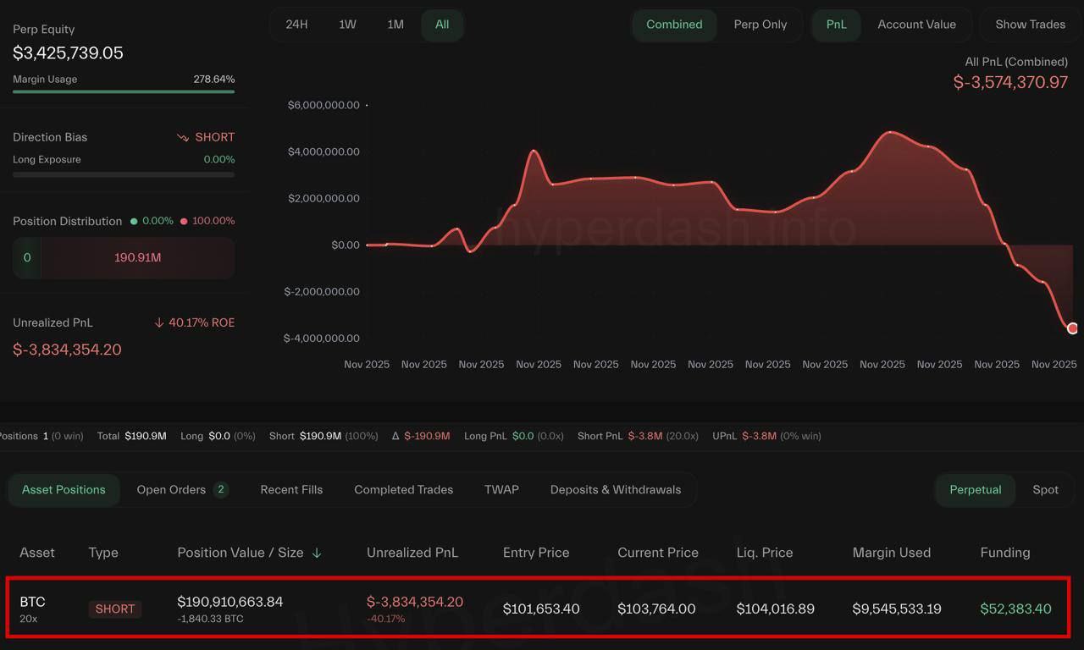Viewport: 1084px width, 650px height.
Task: Toggle chart to Perp Only
Action: [x=760, y=25]
